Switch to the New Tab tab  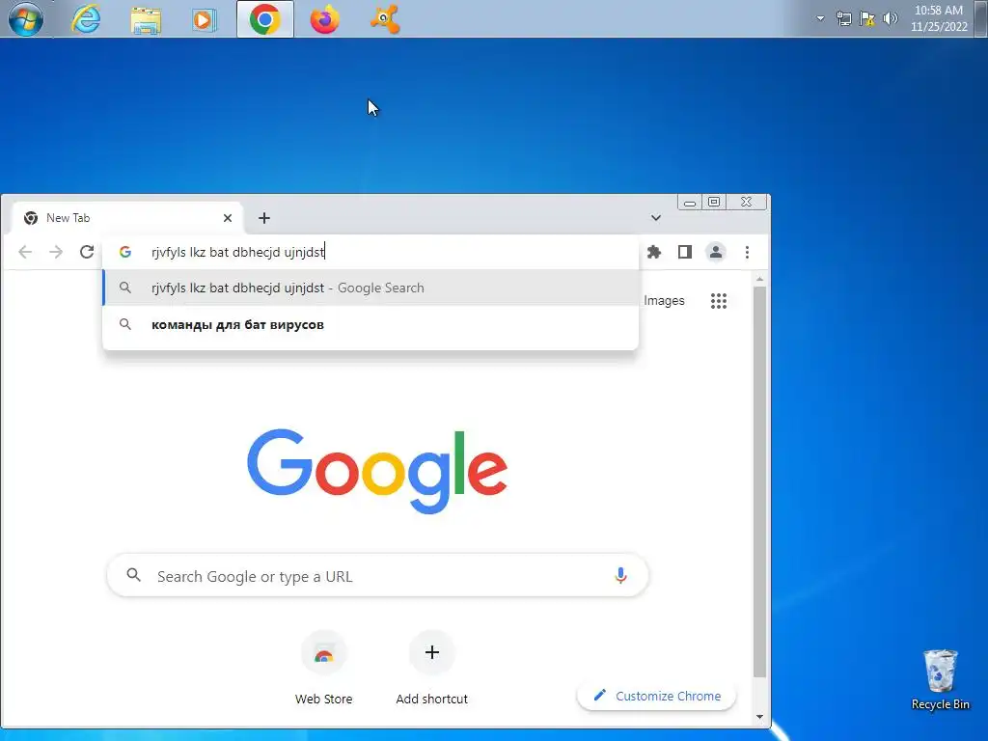click(x=126, y=218)
